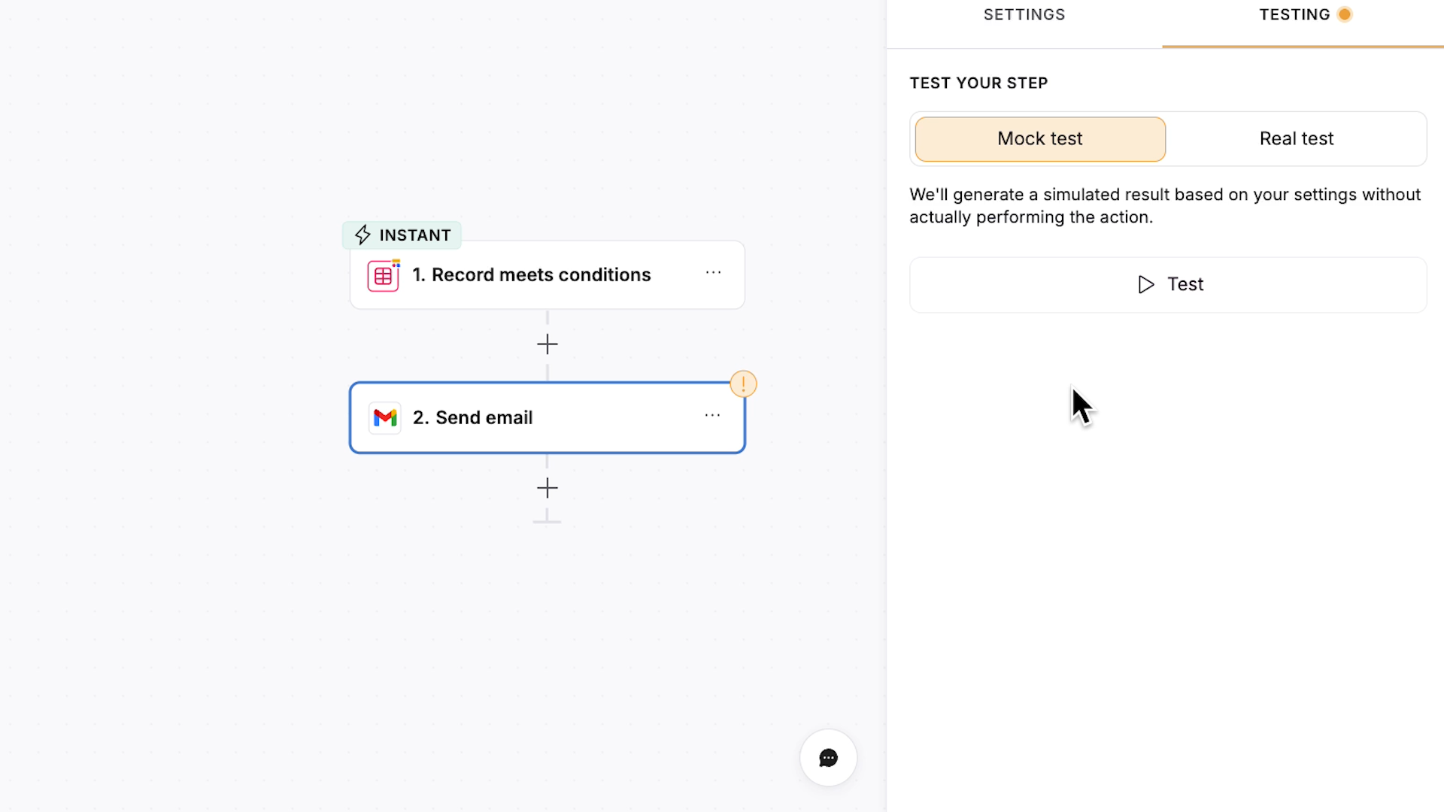Open the options menu on Send email
The width and height of the screenshot is (1444, 812).
click(x=711, y=415)
